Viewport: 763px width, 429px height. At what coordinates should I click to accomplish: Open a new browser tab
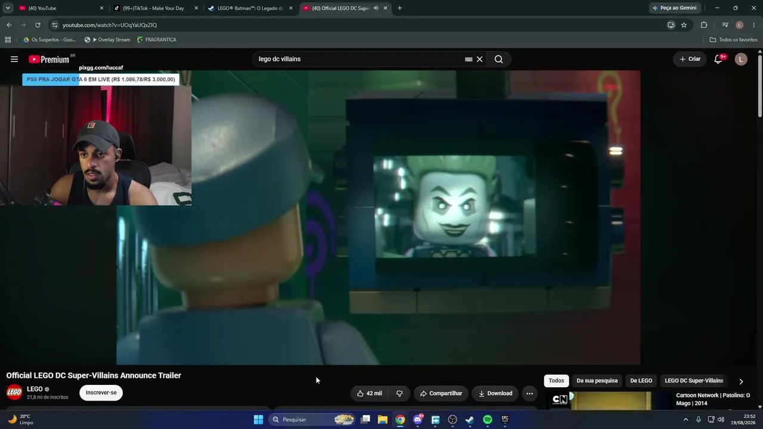[399, 8]
